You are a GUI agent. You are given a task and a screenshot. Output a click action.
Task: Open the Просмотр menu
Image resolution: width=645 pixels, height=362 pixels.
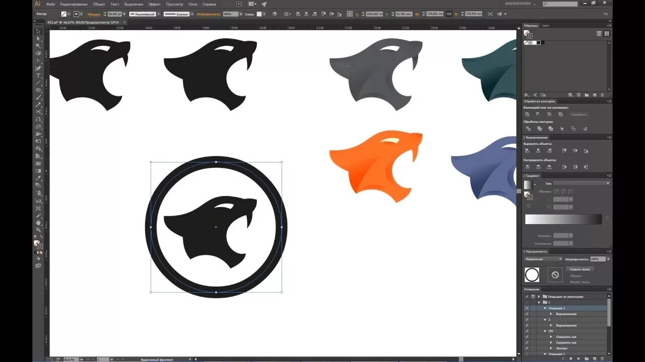point(174,4)
